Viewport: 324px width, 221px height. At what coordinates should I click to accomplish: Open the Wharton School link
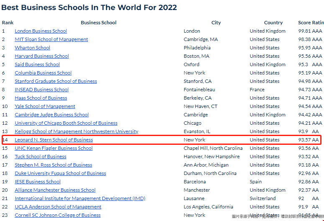pos(32,48)
